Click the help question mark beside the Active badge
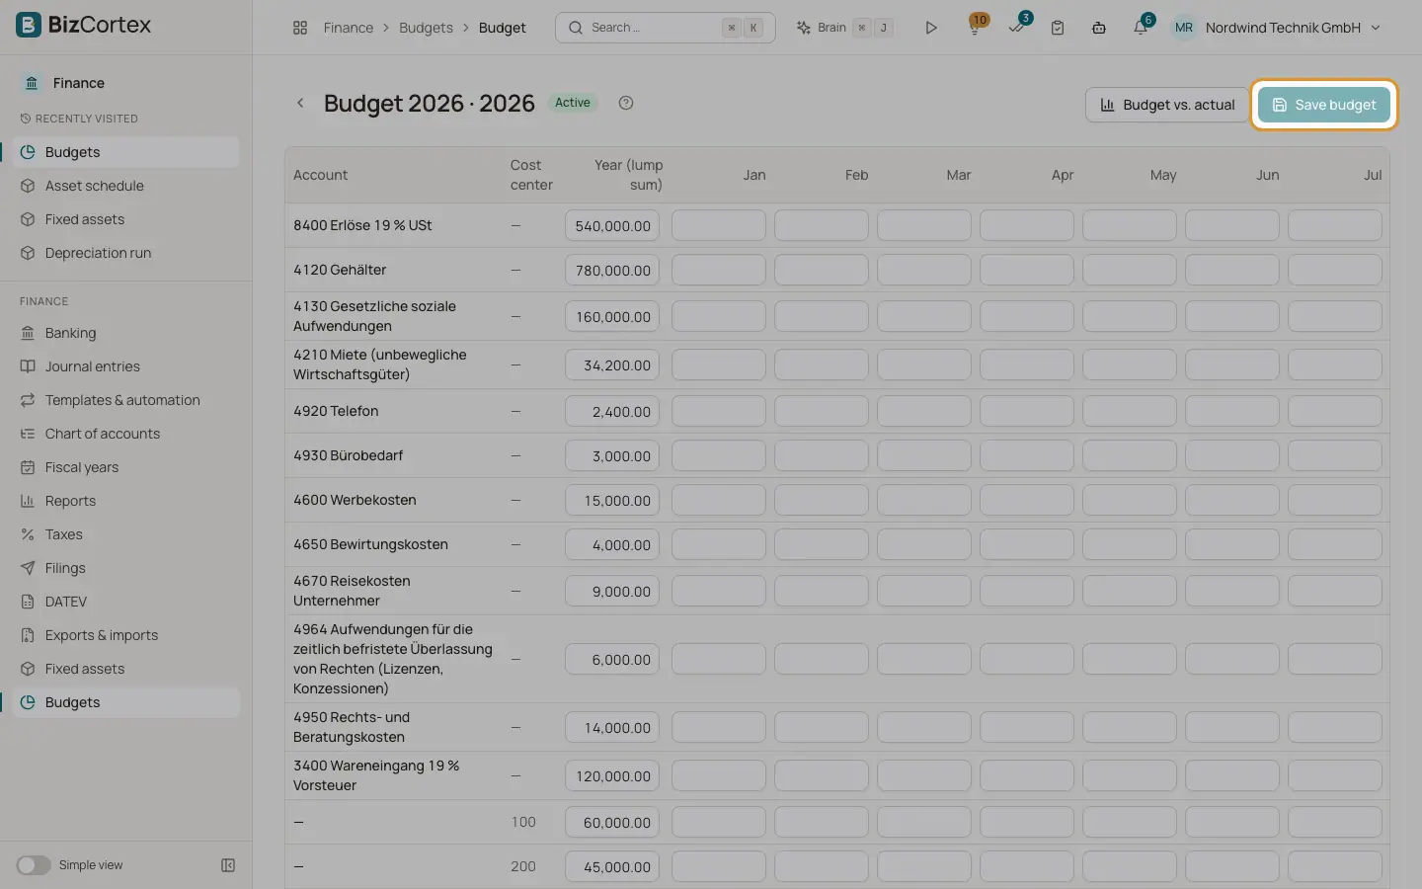 pos(626,103)
